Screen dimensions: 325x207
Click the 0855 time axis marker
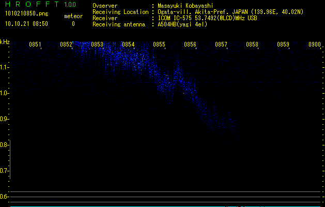(159, 45)
